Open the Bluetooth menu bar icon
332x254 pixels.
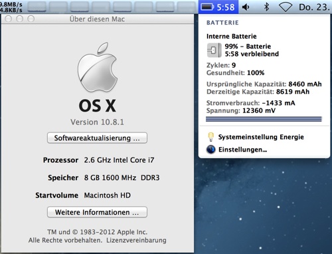click(x=266, y=7)
